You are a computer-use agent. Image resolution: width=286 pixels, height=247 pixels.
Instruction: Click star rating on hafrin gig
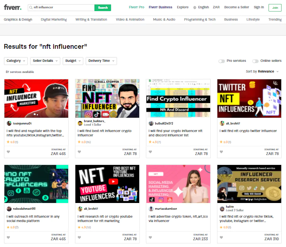225,227
